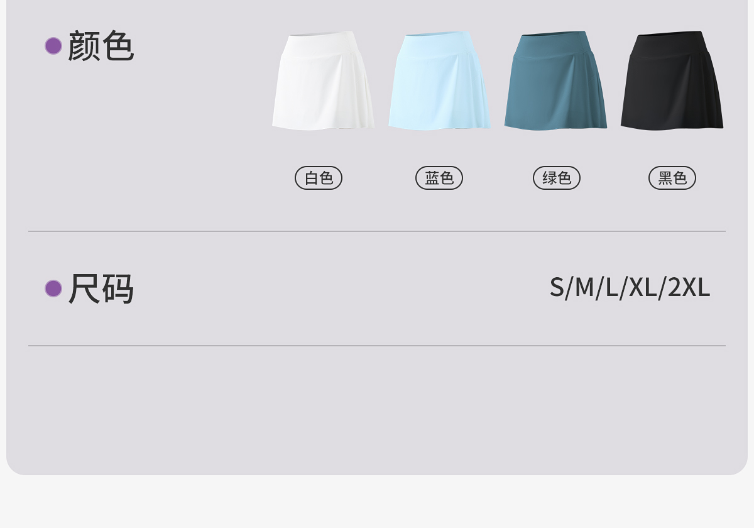Pick size 2XL at the list end
This screenshot has height=528, width=754.
click(689, 287)
